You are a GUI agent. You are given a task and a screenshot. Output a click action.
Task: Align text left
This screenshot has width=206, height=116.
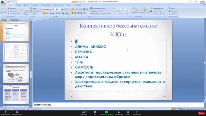tap(72, 13)
